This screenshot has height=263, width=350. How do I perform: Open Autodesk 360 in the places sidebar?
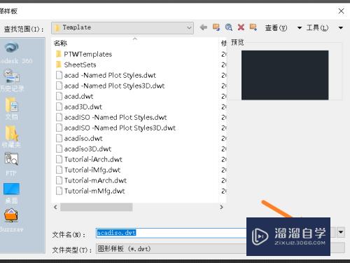coord(13,53)
